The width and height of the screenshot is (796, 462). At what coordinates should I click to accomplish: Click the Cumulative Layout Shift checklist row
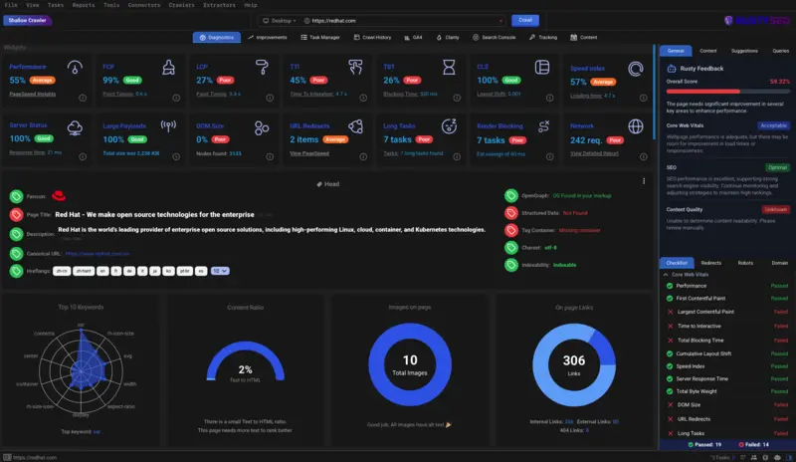(x=727, y=353)
